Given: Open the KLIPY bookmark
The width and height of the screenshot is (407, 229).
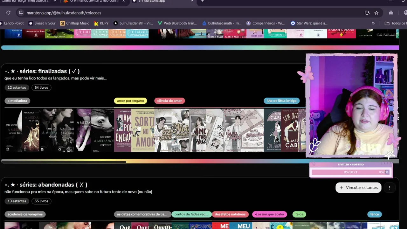Looking at the screenshot, I should [101, 23].
